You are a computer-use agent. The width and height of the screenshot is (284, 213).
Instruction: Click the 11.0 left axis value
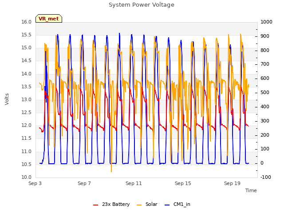pyautogui.click(x=27, y=152)
